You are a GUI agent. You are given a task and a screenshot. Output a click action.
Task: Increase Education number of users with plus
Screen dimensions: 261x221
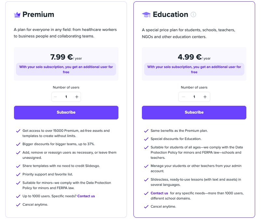[x=205, y=97]
